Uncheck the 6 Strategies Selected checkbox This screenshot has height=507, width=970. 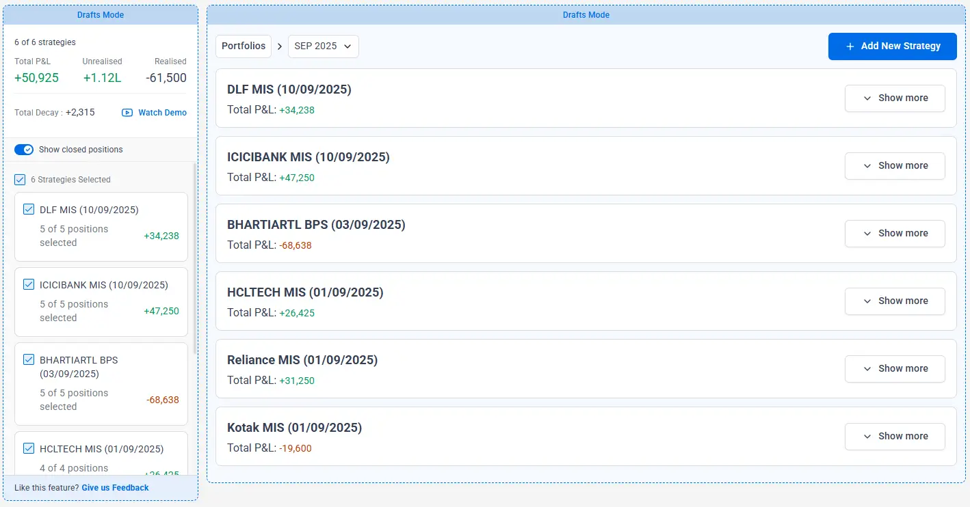click(20, 180)
